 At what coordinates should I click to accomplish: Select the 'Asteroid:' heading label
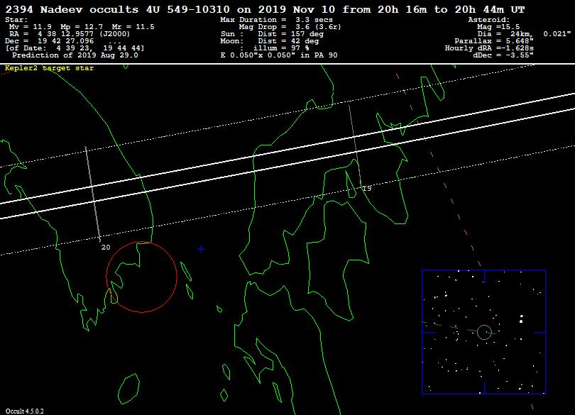[489, 20]
